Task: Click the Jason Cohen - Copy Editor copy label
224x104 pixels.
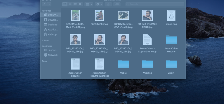Action: pyautogui.click(x=147, y=50)
